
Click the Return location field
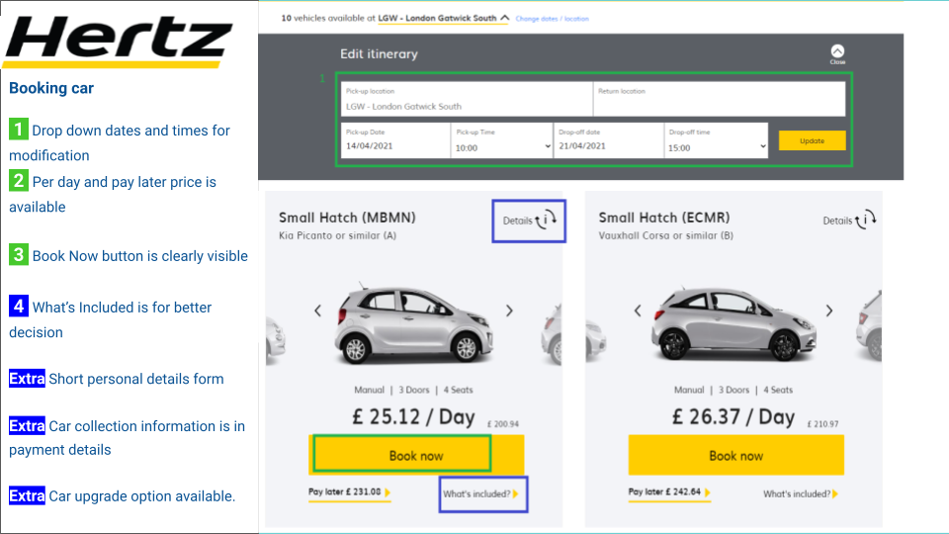(720, 99)
